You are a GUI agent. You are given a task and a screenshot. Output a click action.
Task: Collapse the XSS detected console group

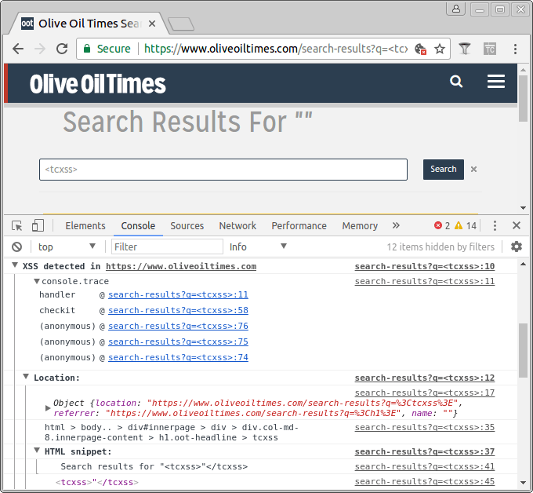pos(15,265)
